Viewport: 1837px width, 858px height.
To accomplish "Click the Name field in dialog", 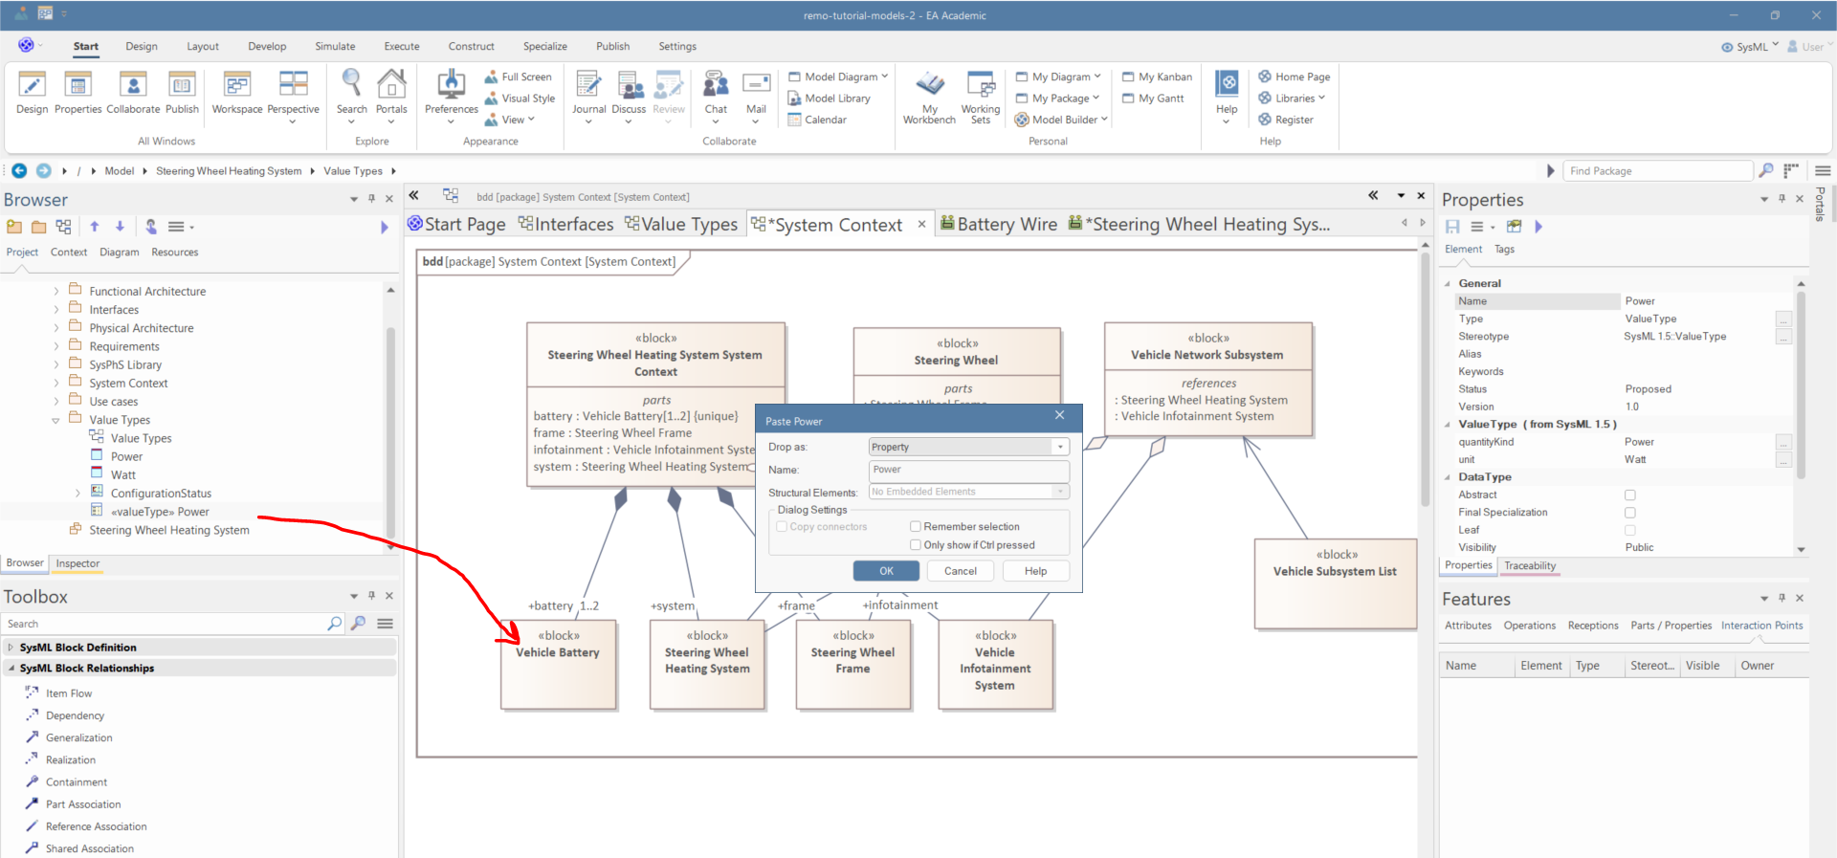I will [x=968, y=470].
